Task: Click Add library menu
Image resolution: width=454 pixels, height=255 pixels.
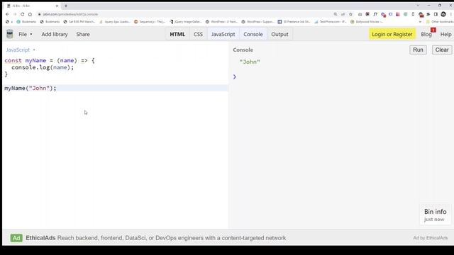Action: coord(55,34)
